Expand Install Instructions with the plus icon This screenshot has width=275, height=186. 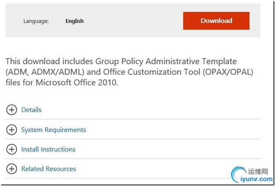[12, 149]
